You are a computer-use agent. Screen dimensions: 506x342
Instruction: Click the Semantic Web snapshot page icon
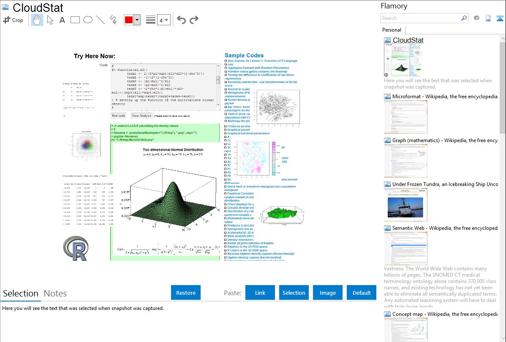(x=387, y=228)
